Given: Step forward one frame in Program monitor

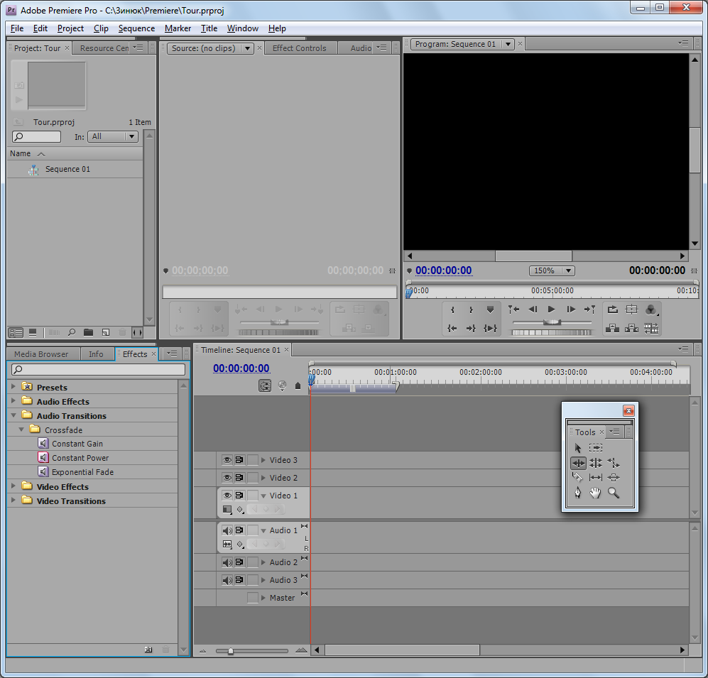Looking at the screenshot, I should 571,310.
